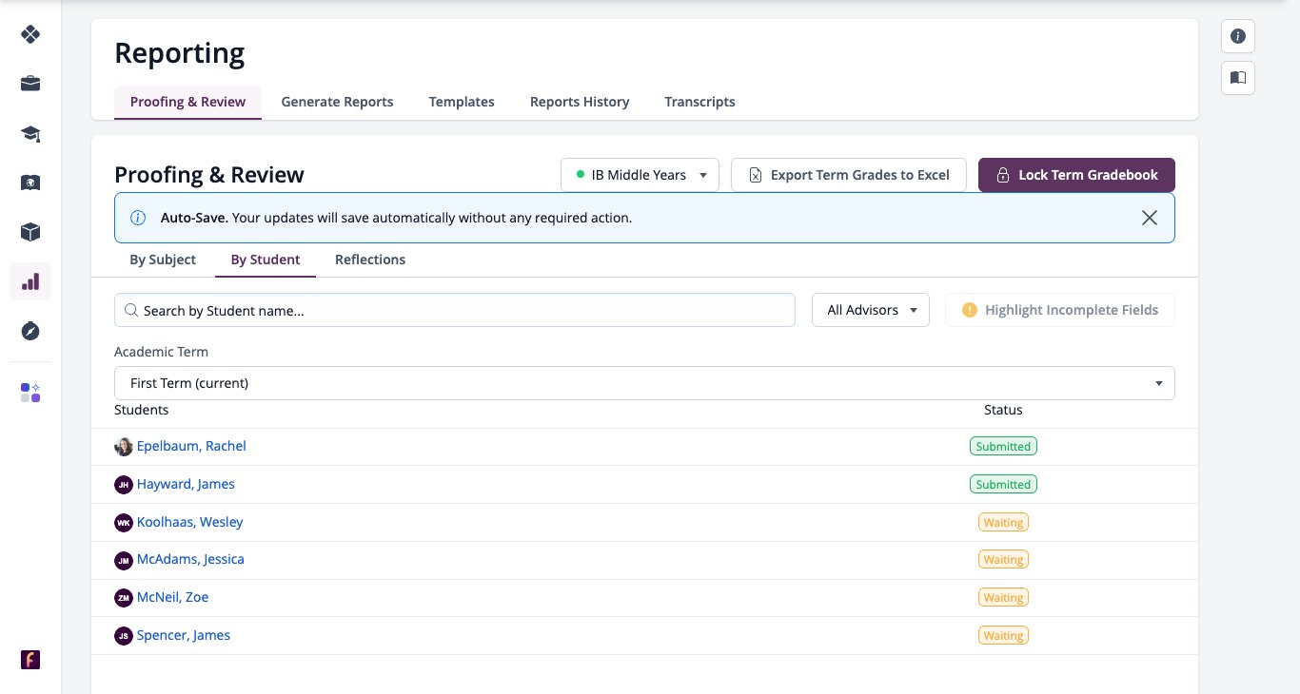The image size is (1300, 694).
Task: Open the Transcripts tab
Action: point(699,102)
